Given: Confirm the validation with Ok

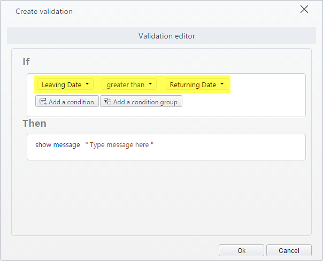Looking at the screenshot, I should [241, 250].
